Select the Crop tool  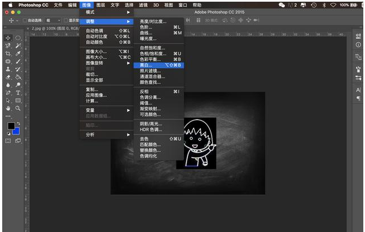tap(8, 53)
